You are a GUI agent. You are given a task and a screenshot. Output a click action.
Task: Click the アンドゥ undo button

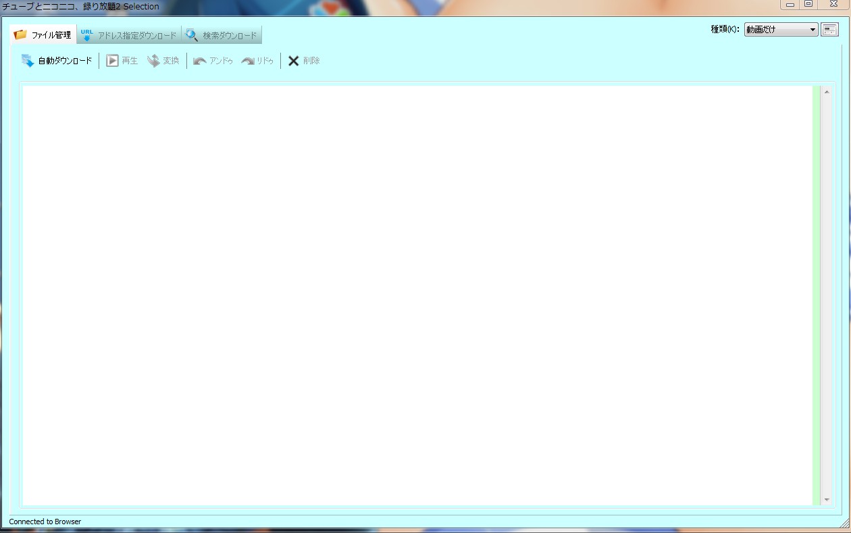(213, 61)
